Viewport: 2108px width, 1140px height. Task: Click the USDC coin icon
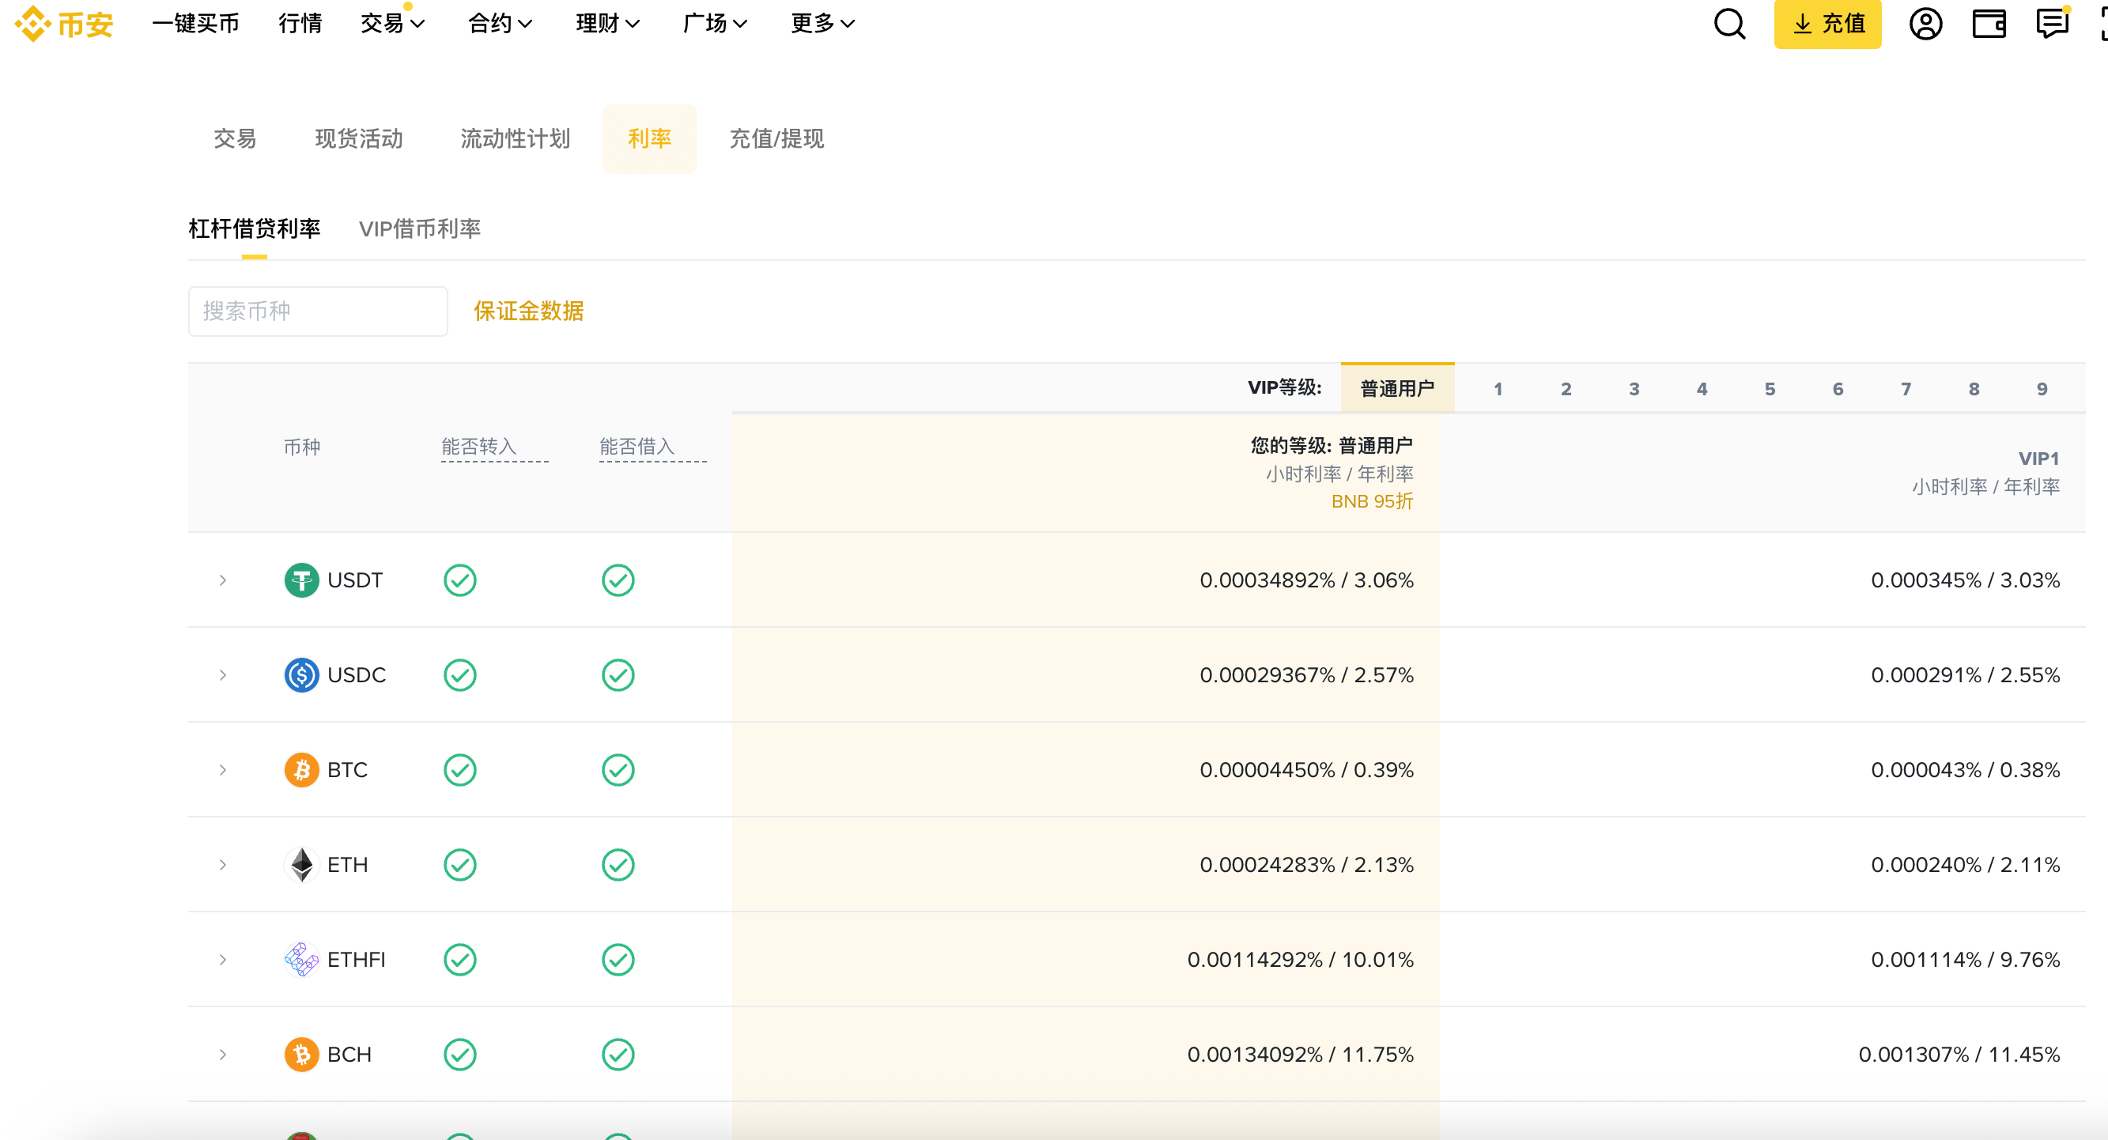(x=301, y=674)
